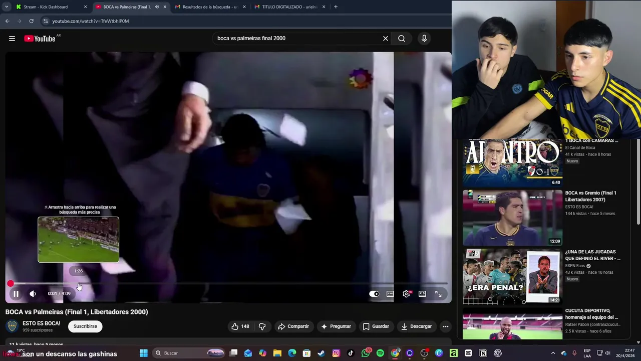The image size is (641, 361).
Task: Open CapCut from the taskbar
Action: (x=468, y=353)
